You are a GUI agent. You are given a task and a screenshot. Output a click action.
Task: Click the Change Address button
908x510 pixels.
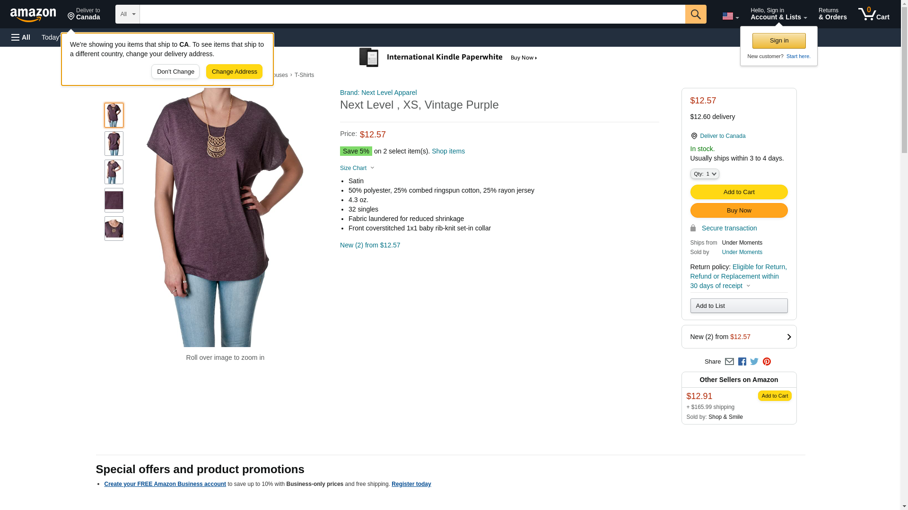pos(234,72)
